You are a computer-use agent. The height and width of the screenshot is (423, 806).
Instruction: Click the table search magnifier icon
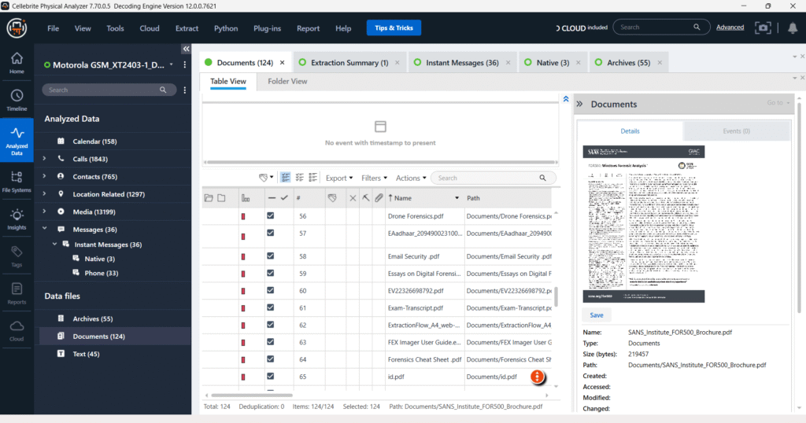tap(542, 178)
